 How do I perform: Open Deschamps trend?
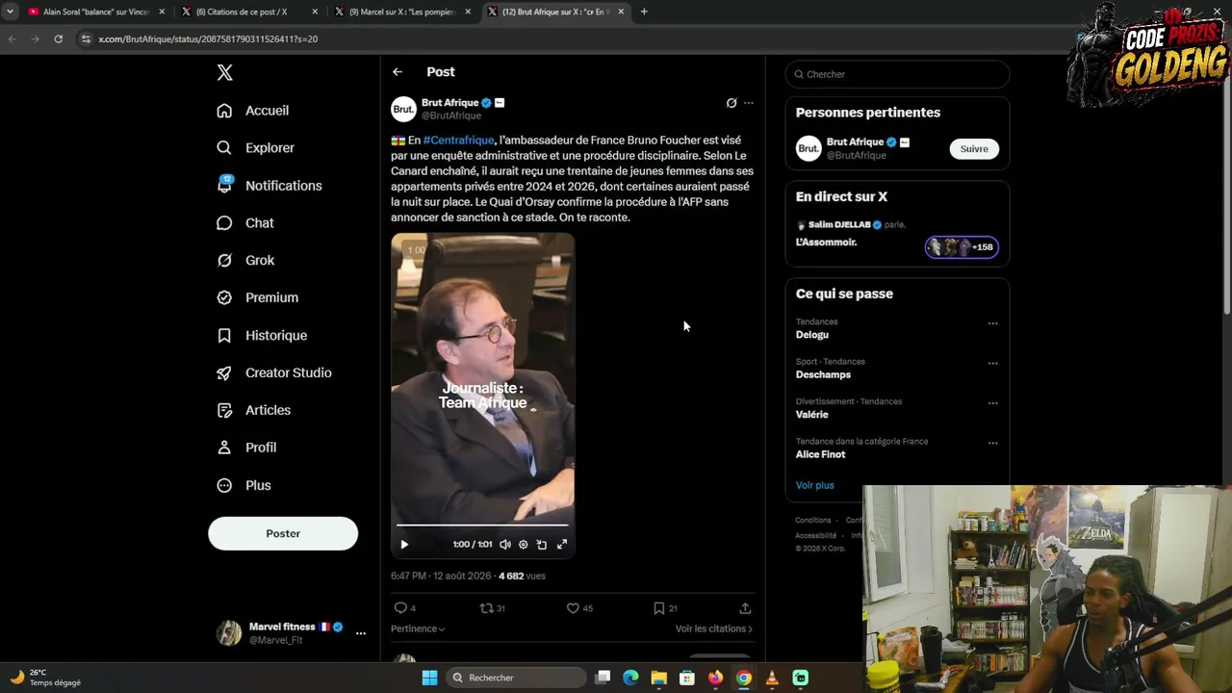click(823, 374)
